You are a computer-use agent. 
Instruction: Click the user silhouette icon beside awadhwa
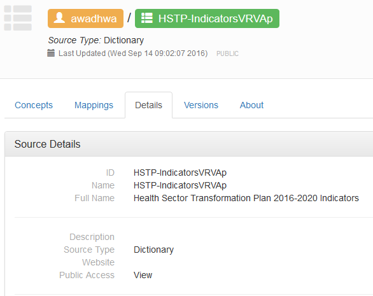tap(59, 18)
